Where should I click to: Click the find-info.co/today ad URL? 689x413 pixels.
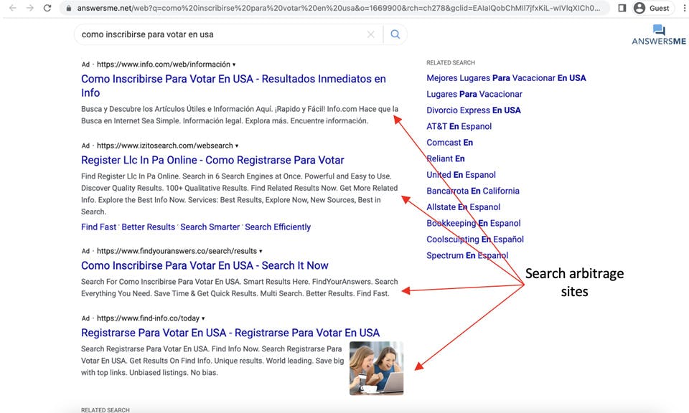pyautogui.click(x=148, y=318)
